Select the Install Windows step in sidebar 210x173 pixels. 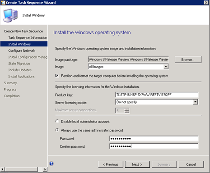(24, 44)
